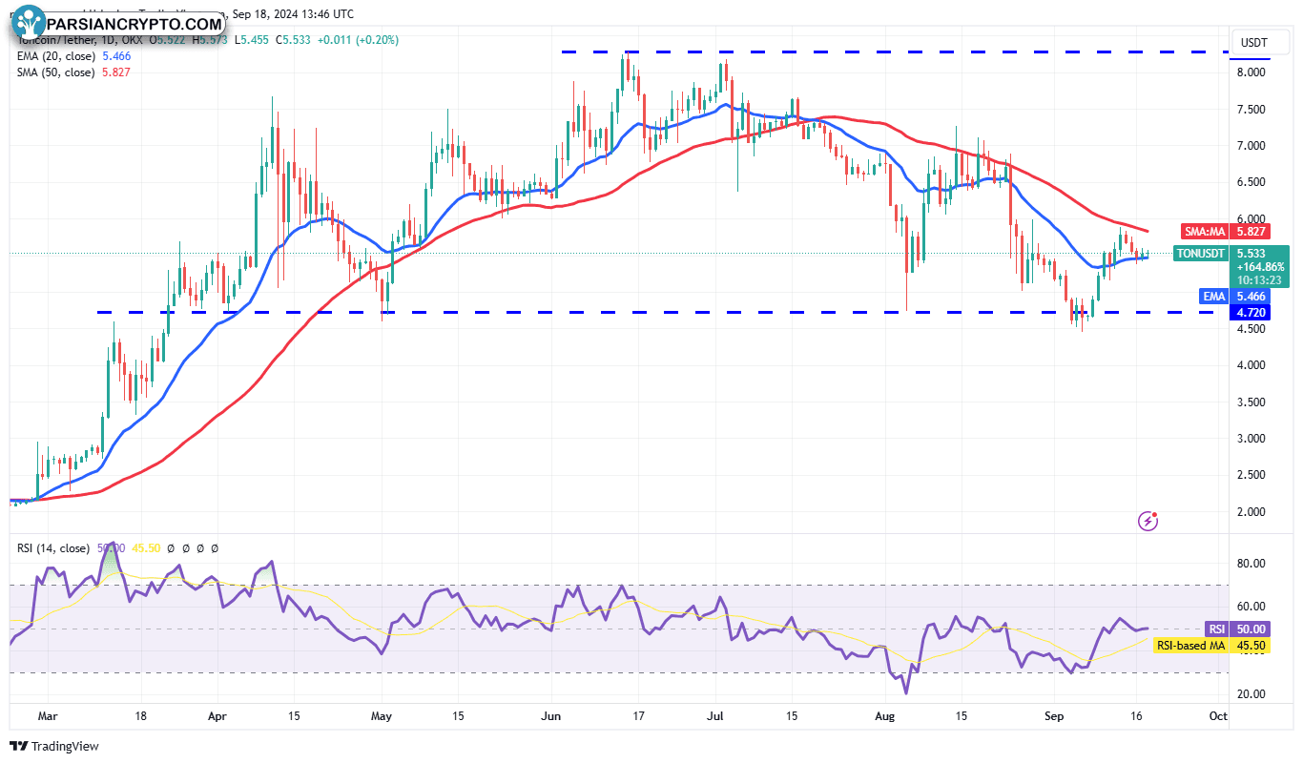Click the low value L5.455 in header

(x=254, y=40)
